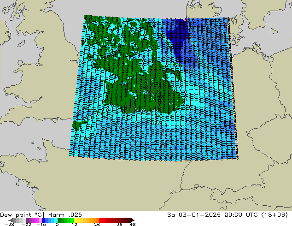Viewport: 292px width, 226px height.
Task: Click the '-28' legend value
Action: pyautogui.click(x=9, y=224)
